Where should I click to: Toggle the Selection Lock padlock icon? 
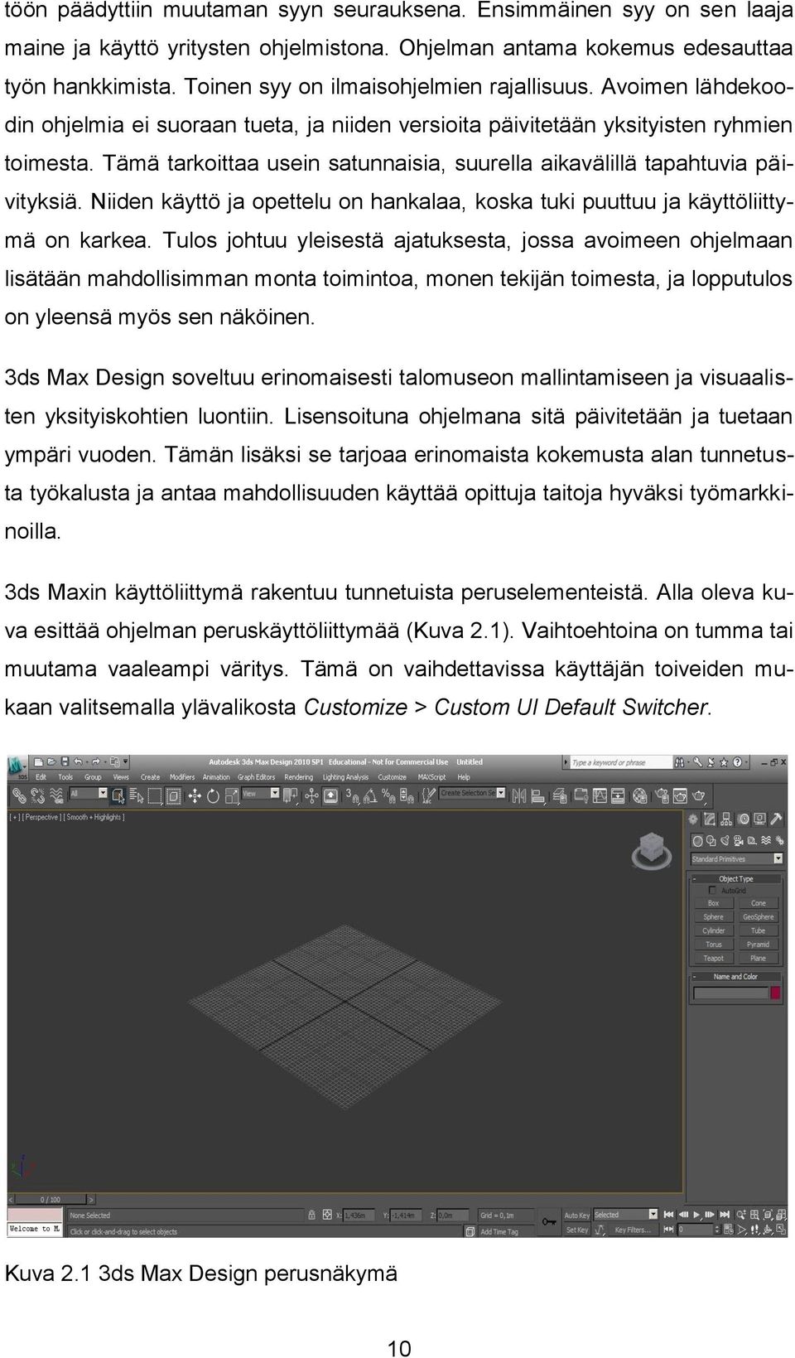coord(312,1215)
